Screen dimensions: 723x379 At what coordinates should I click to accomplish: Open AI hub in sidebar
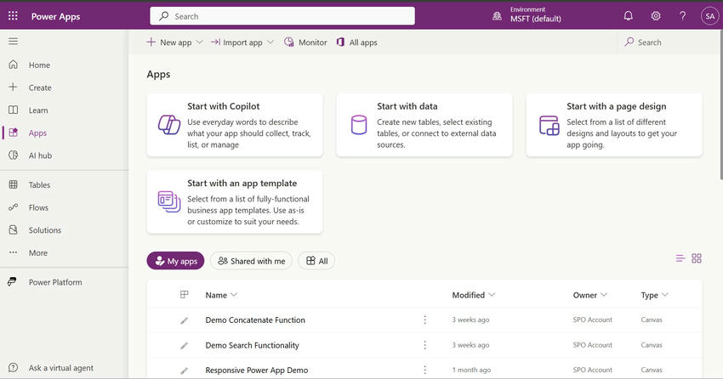pyautogui.click(x=40, y=156)
